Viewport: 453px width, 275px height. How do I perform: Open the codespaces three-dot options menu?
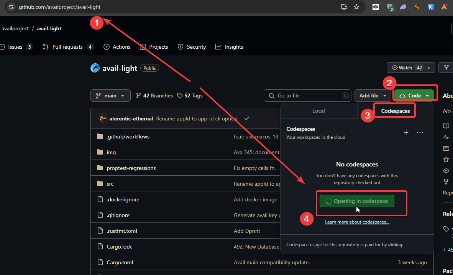pos(420,133)
